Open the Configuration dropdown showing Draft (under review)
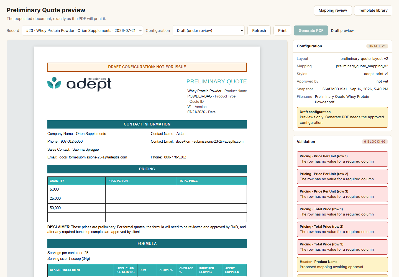 pos(209,30)
